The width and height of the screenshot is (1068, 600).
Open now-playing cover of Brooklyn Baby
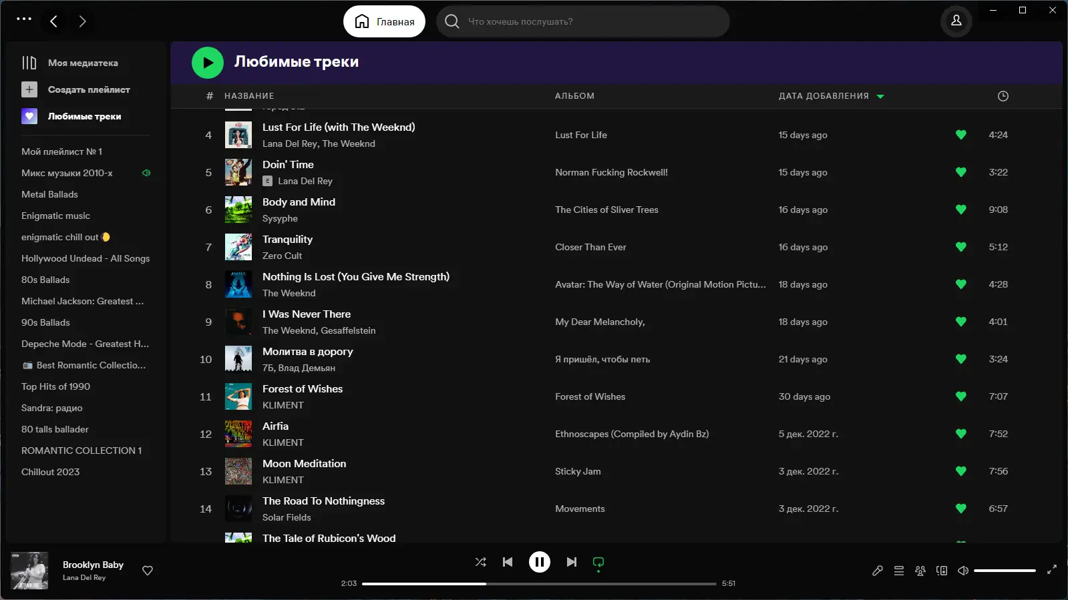29,571
